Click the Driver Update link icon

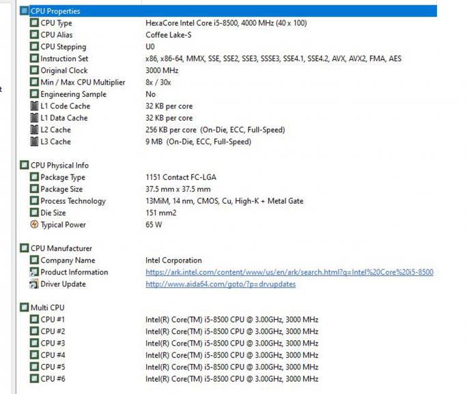34,284
